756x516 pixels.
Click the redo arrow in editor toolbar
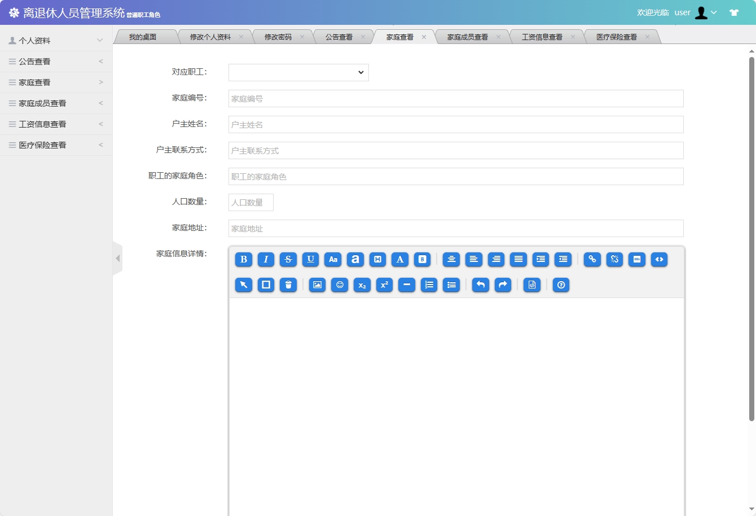503,285
